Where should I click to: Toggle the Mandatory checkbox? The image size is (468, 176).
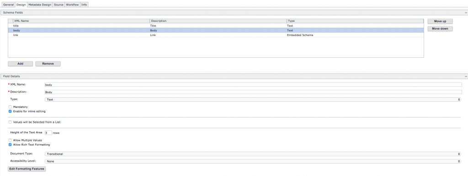tap(10, 106)
